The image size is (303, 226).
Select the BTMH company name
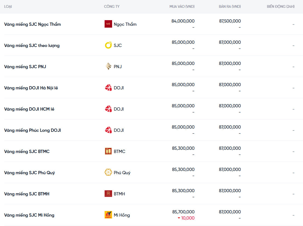pos(119,194)
